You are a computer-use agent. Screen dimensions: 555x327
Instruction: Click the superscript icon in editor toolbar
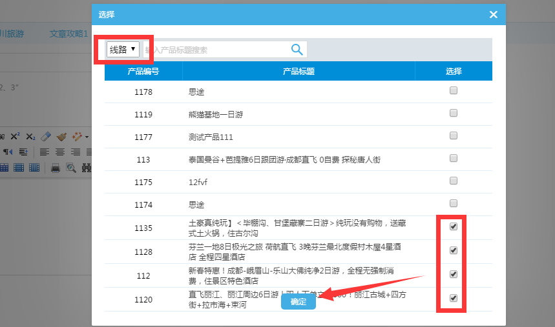tap(16, 136)
